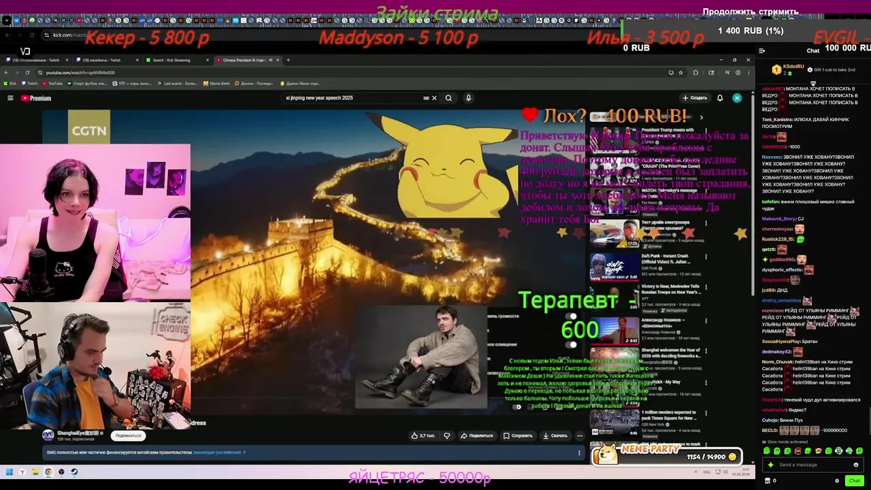The width and height of the screenshot is (871, 490).
Task: Open chat emote picker smiley
Action: pos(855,465)
